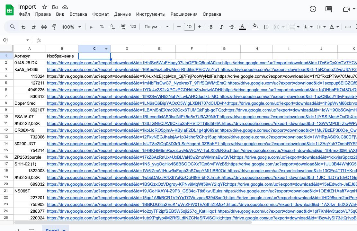Viewport: 357px width, 231px height.
Task: Open vertical align options
Action: tap(308, 27)
